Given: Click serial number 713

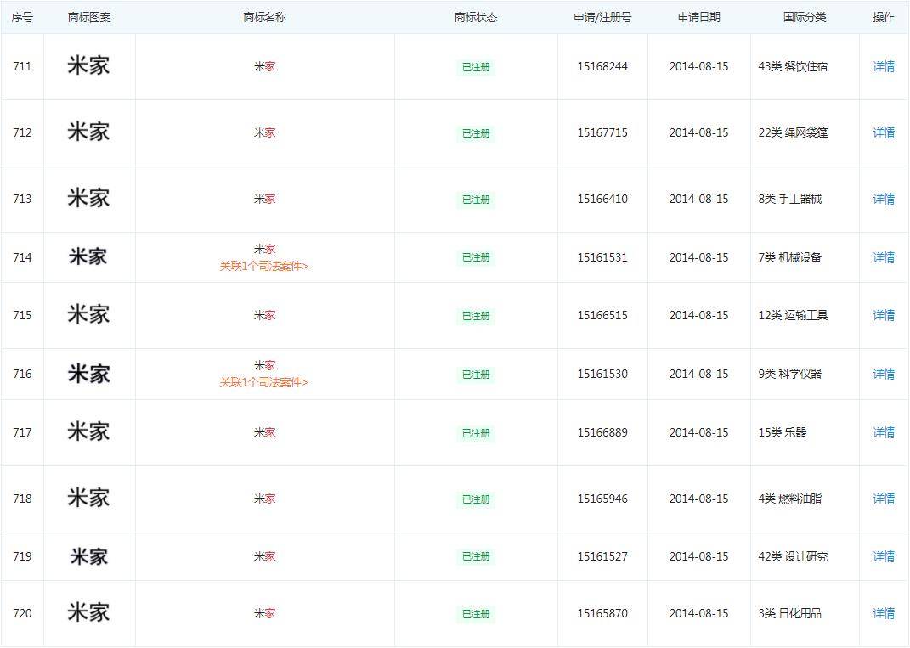Looking at the screenshot, I should (x=22, y=199).
